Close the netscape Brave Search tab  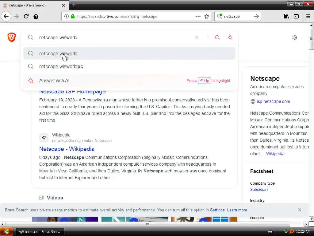[63, 5]
